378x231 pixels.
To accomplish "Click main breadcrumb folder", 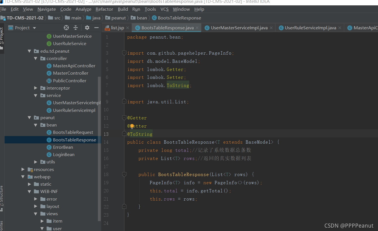I will coord(73,18).
